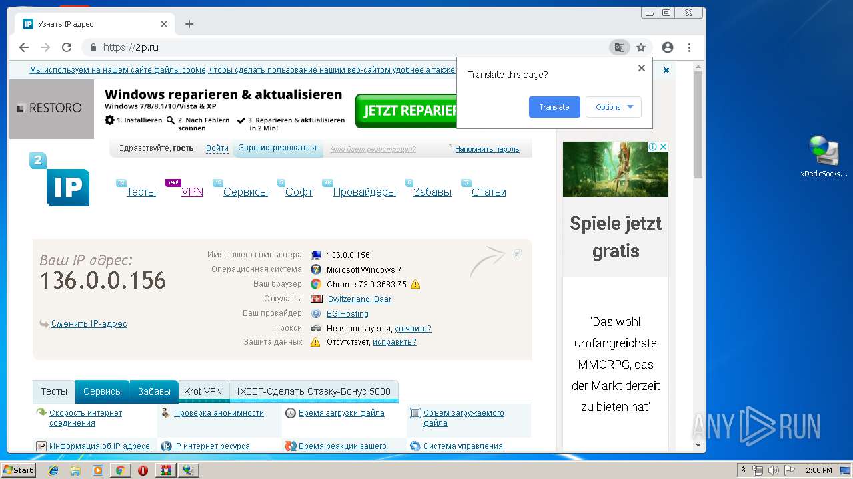This screenshot has width=853, height=479.
Task: Open the Провайдеры navigation menu
Action: (x=365, y=192)
